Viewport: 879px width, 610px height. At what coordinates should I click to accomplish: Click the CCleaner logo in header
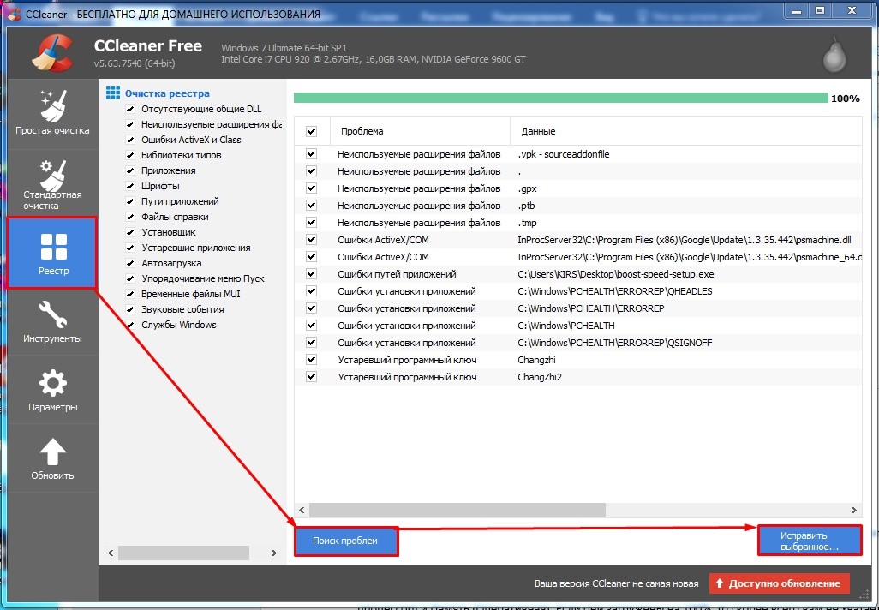point(52,54)
